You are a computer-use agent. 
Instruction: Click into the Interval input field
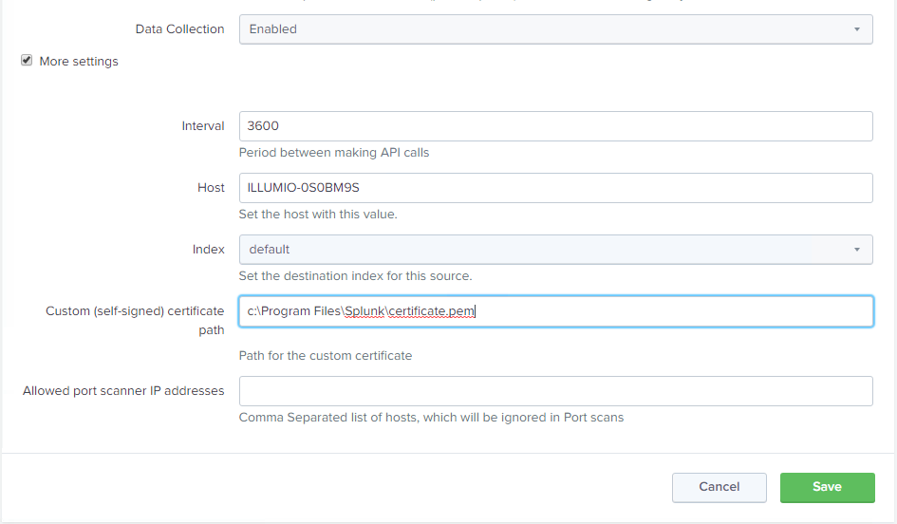pos(555,126)
